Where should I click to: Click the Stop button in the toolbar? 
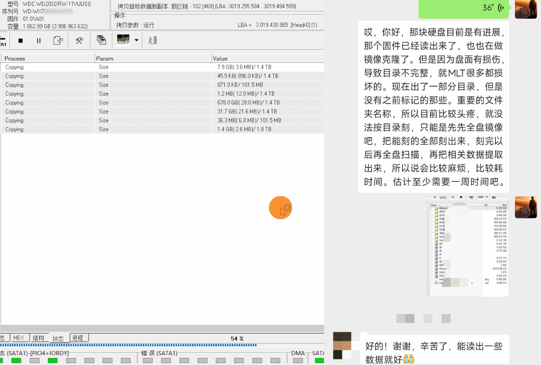tap(21, 41)
